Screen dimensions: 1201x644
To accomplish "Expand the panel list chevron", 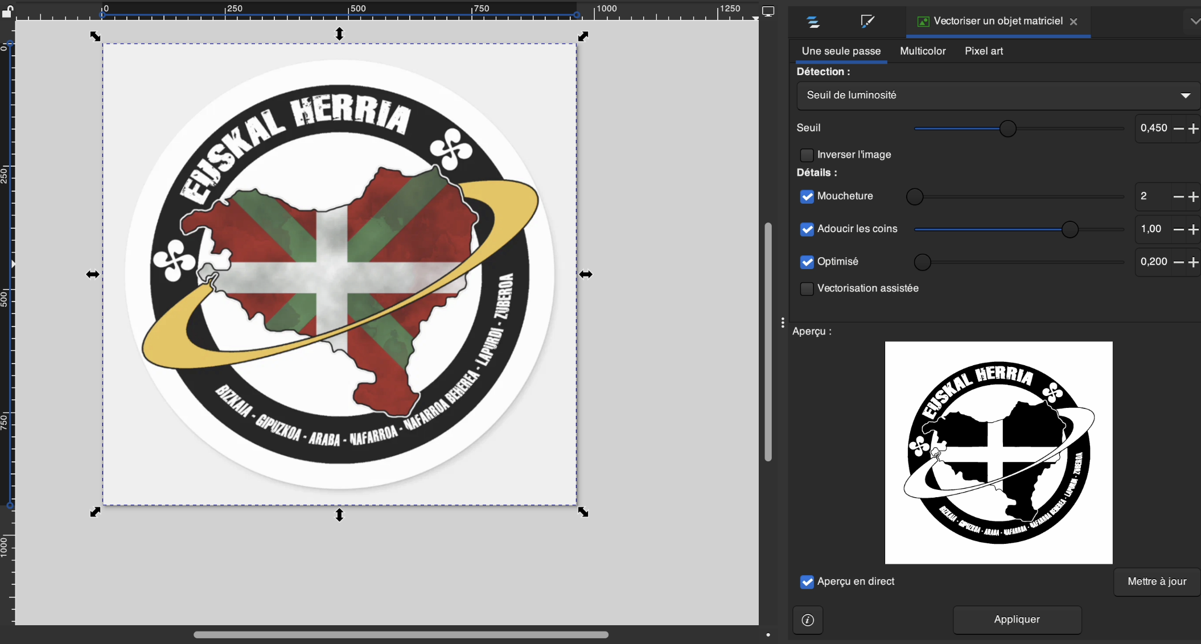I will pyautogui.click(x=1194, y=22).
